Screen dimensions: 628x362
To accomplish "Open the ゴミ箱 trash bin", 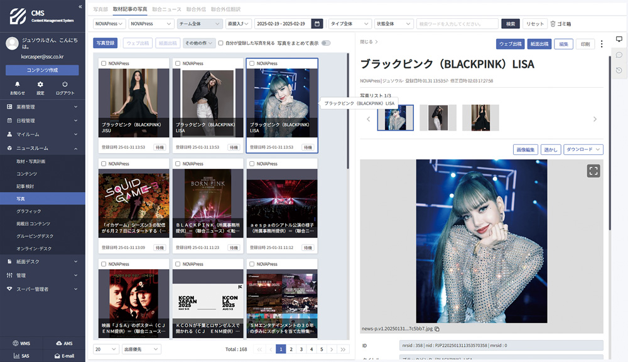I will [561, 24].
